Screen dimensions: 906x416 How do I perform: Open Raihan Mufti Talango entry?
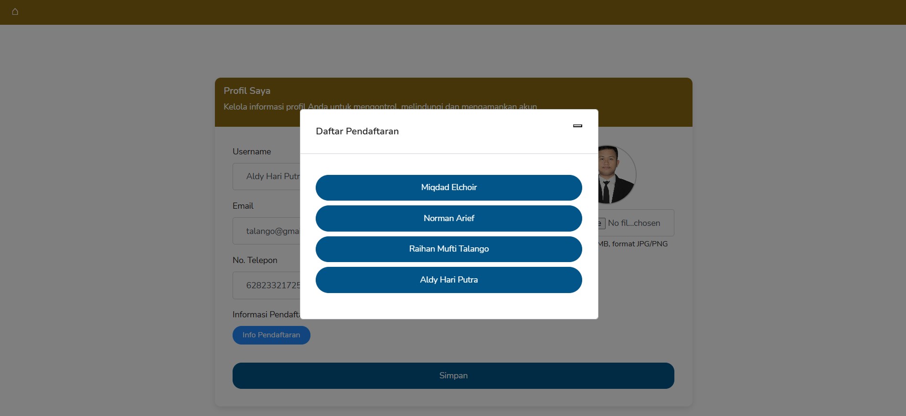(x=448, y=249)
